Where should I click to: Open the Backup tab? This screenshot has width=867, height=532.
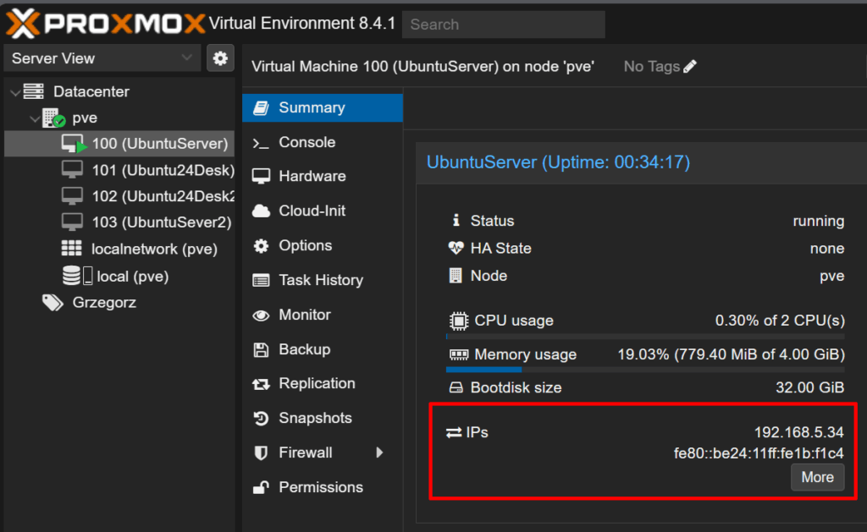coord(323,349)
